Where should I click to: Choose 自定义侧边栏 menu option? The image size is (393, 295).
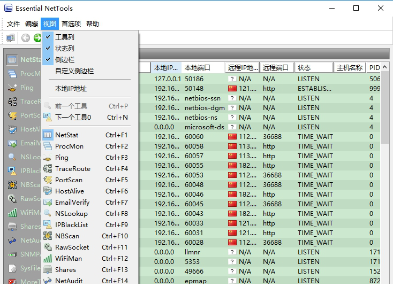pos(74,71)
